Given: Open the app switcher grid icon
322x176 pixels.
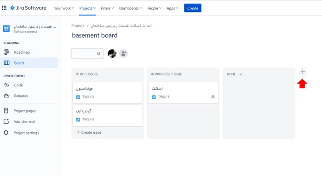Looking at the screenshot, I should tap(4, 8).
